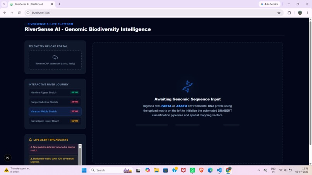The width and height of the screenshot is (312, 175).
Task: Click the bell icon beside Live Alert Broadcasts
Action: (30, 140)
